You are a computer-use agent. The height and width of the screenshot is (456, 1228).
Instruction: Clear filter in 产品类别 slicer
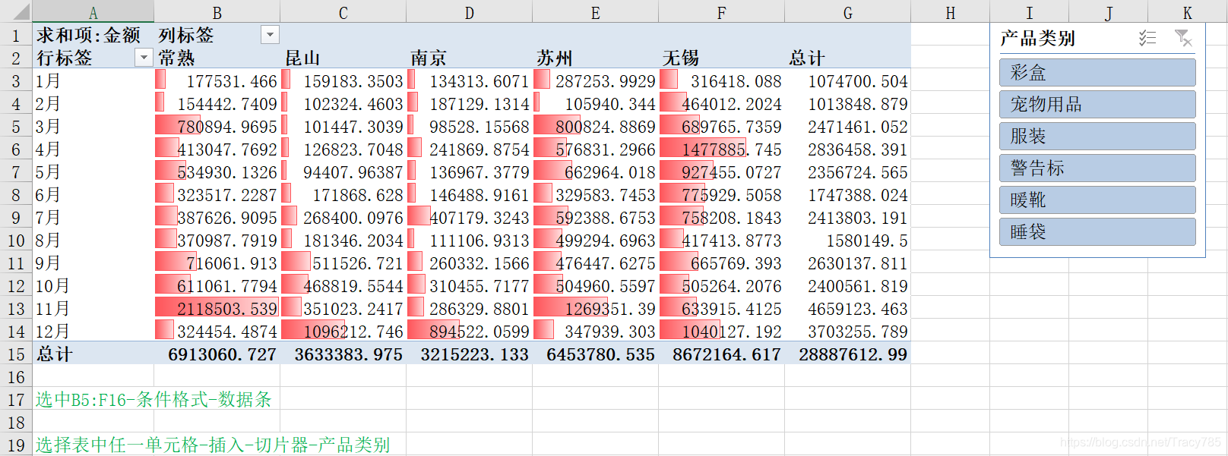point(1183,38)
